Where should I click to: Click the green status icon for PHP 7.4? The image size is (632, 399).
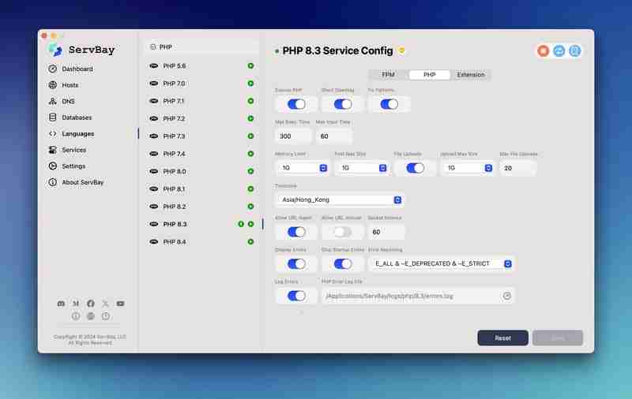250,154
